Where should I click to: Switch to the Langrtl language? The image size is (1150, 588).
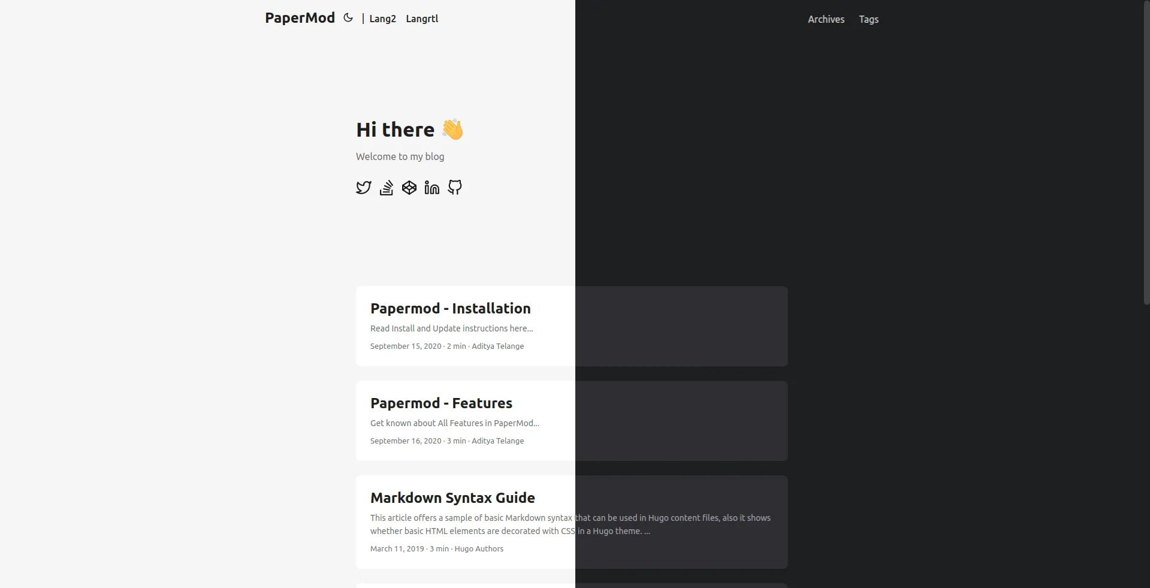click(422, 19)
